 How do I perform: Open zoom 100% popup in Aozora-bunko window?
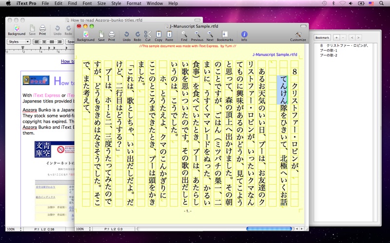click(x=15, y=229)
